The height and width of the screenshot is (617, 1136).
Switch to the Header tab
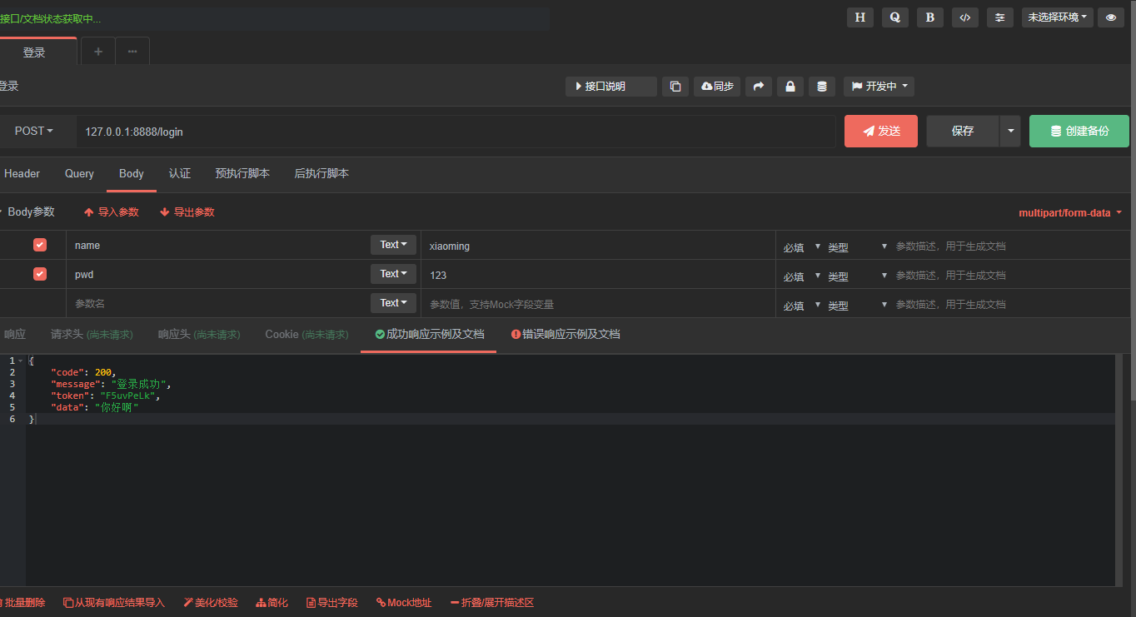[x=22, y=173]
